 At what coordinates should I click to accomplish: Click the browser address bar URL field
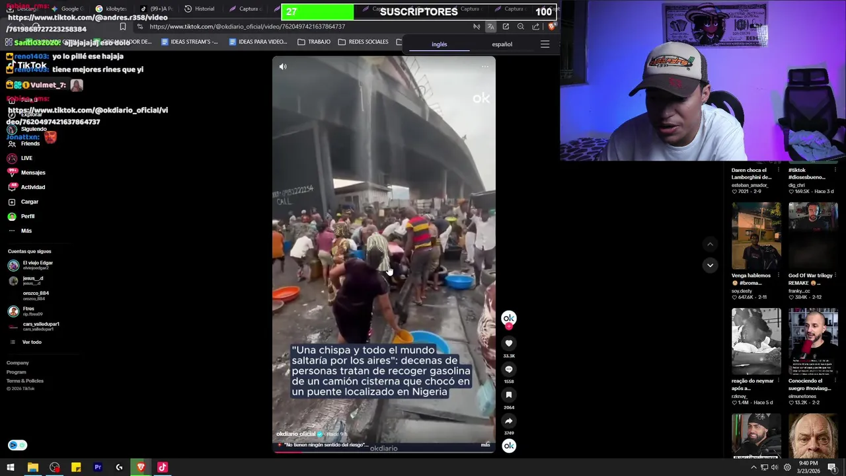pyautogui.click(x=304, y=26)
